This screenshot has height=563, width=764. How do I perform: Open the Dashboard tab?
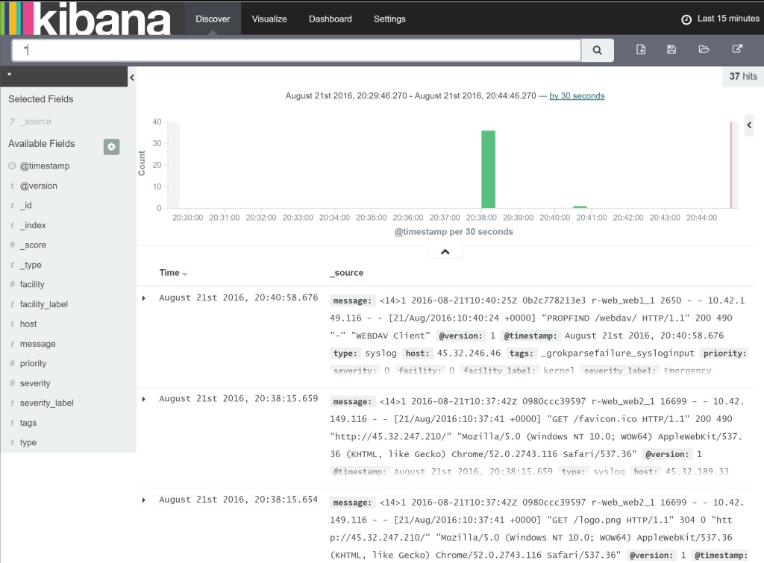pyautogui.click(x=331, y=19)
